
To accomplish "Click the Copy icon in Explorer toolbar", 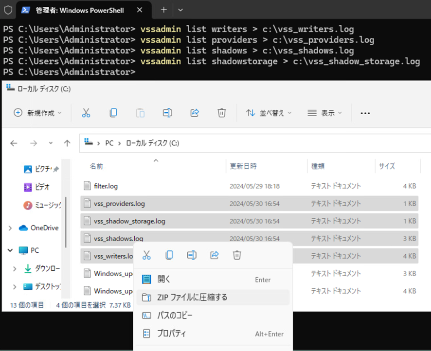I will point(113,113).
